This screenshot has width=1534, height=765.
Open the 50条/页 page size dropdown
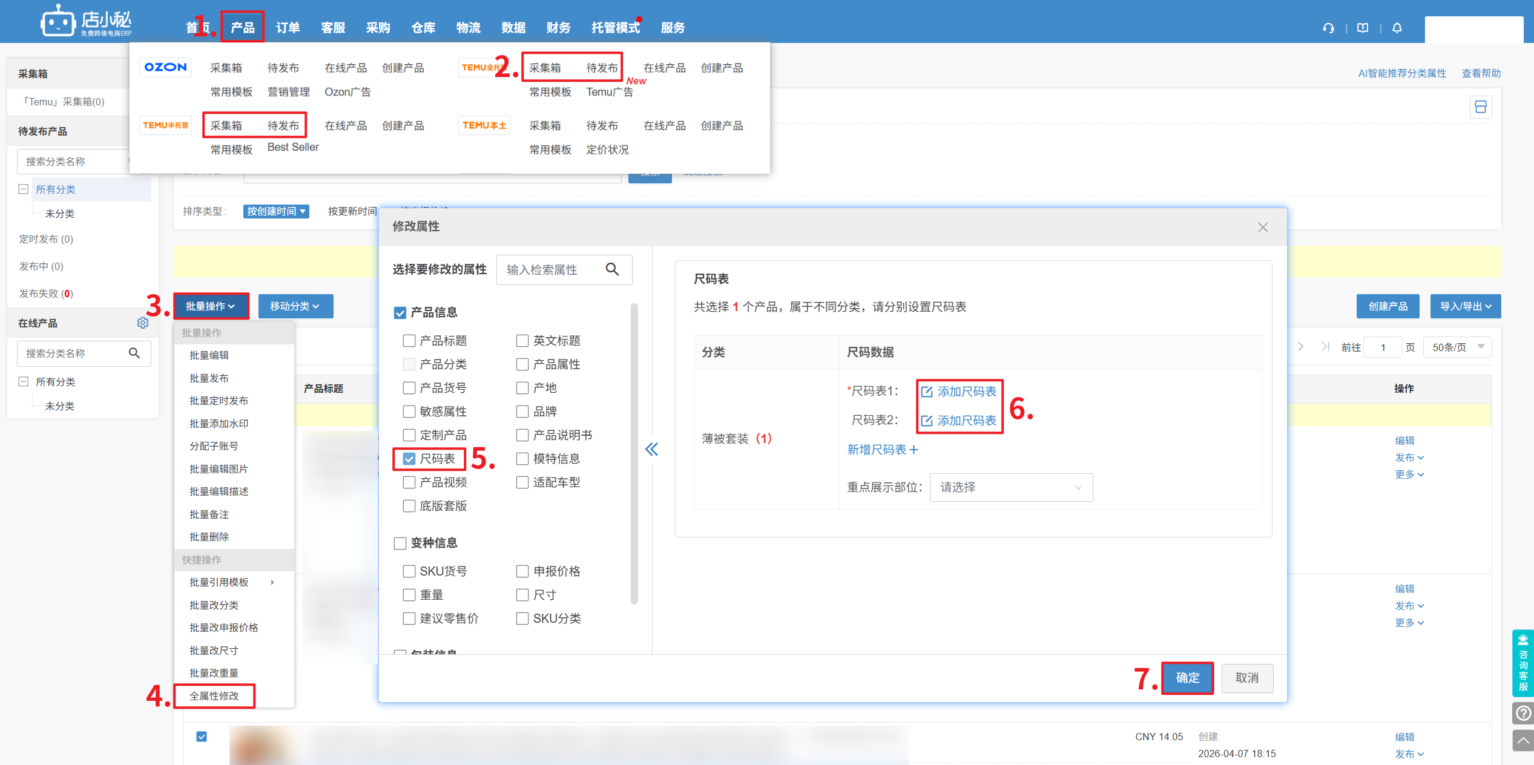(x=1457, y=347)
